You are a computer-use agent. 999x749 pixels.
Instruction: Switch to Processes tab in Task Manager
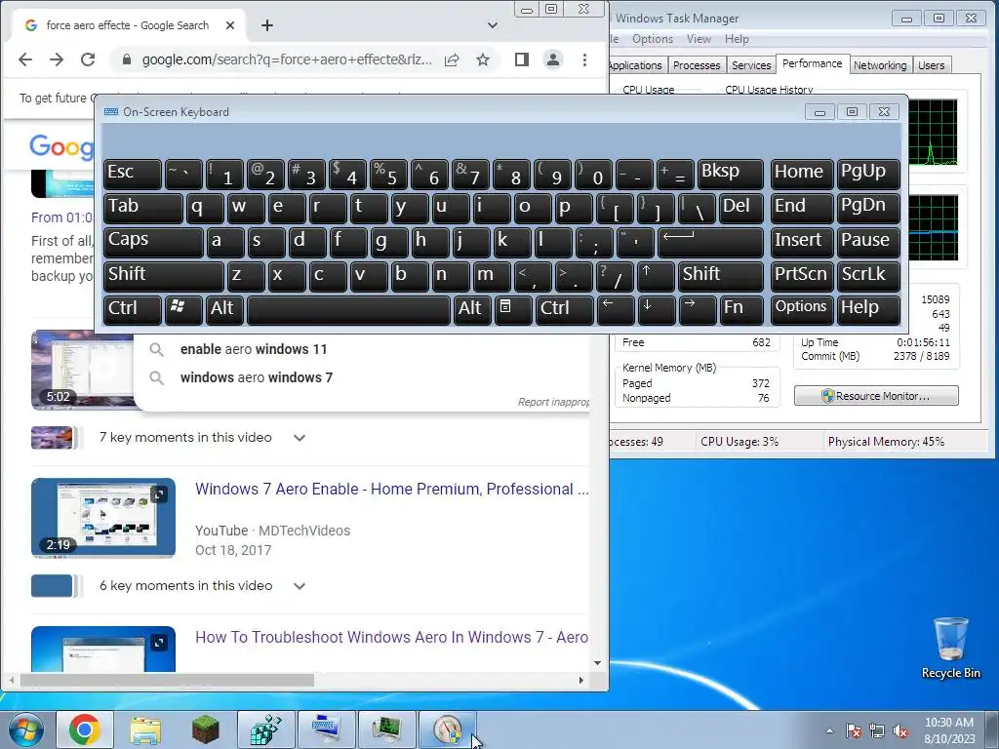(697, 65)
